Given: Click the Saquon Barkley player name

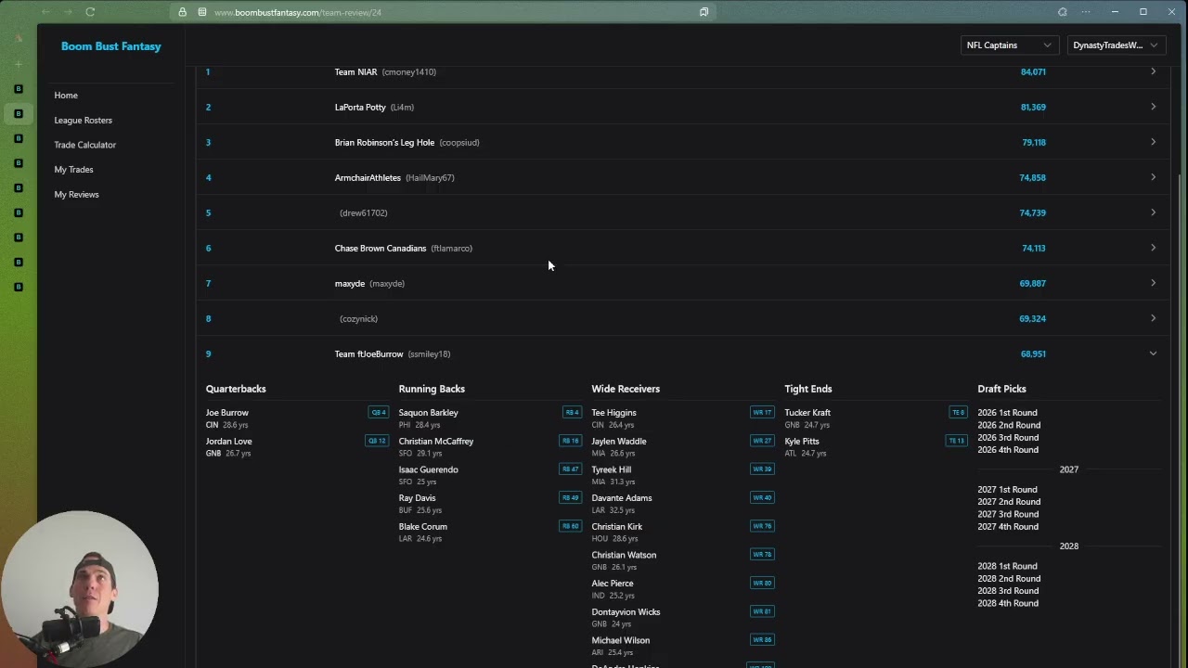Looking at the screenshot, I should (x=429, y=413).
